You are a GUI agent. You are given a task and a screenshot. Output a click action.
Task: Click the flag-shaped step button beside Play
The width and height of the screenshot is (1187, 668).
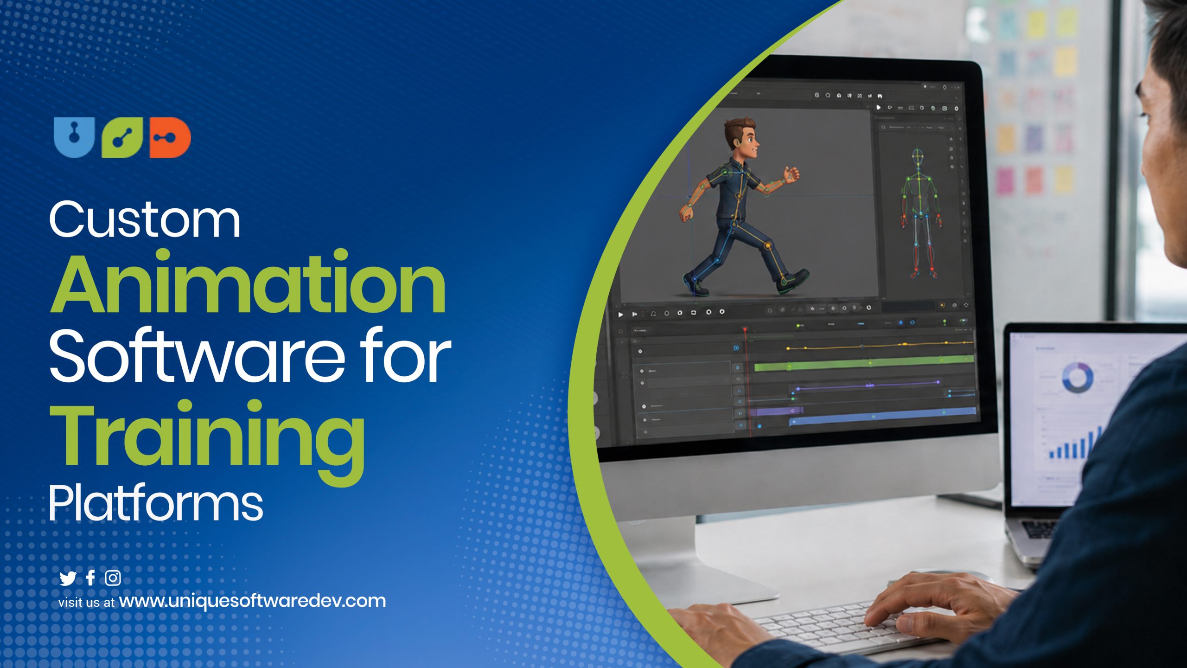(x=635, y=315)
